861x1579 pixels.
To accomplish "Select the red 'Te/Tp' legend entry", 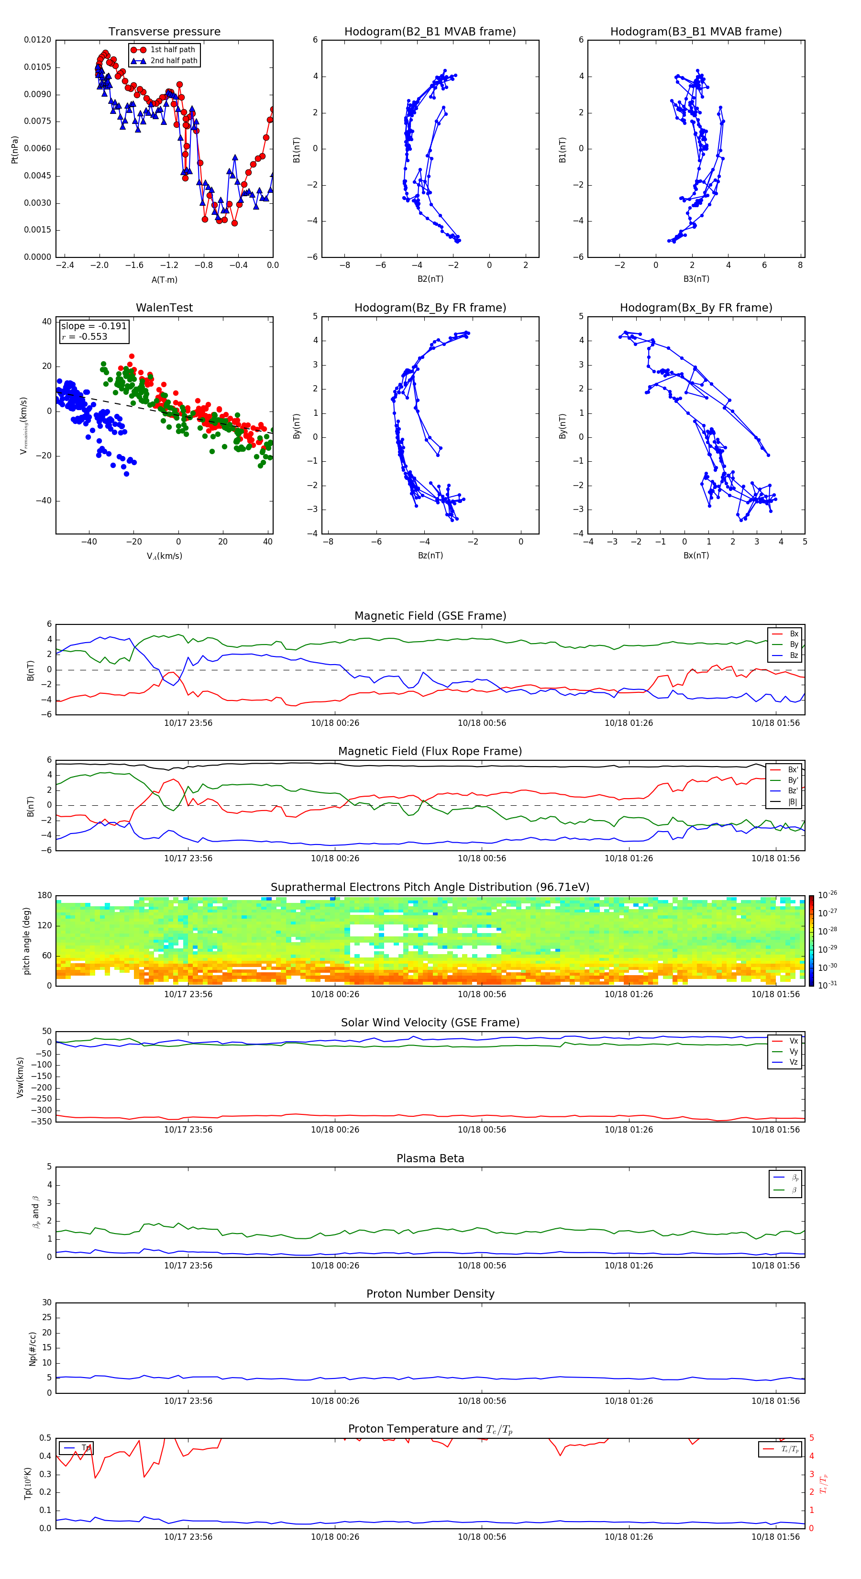I will pyautogui.click(x=780, y=1449).
